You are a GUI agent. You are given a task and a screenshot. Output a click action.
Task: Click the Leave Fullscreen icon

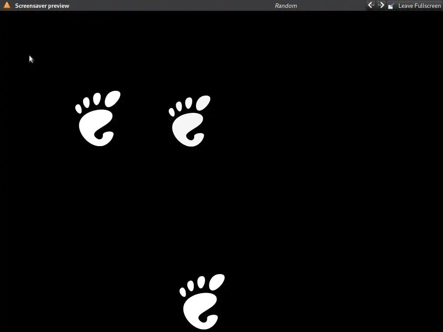pyautogui.click(x=391, y=6)
